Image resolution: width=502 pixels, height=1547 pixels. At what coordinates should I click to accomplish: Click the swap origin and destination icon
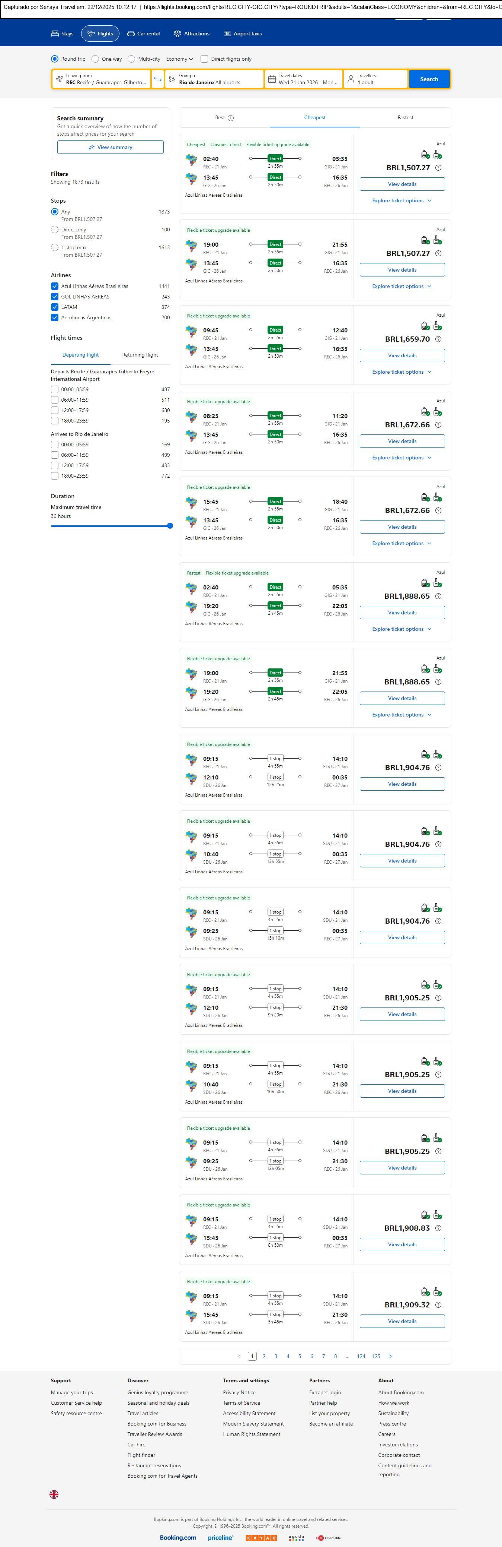pos(158,79)
